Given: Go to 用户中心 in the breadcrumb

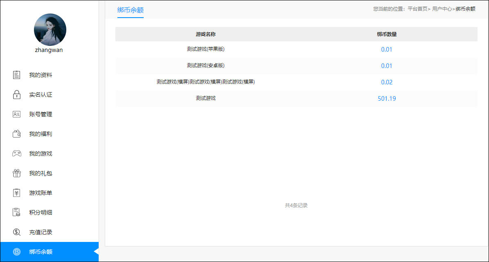Looking at the screenshot, I should (x=442, y=9).
